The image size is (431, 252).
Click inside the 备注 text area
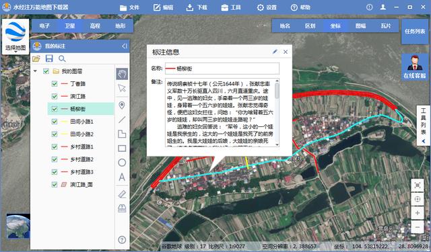[220, 112]
